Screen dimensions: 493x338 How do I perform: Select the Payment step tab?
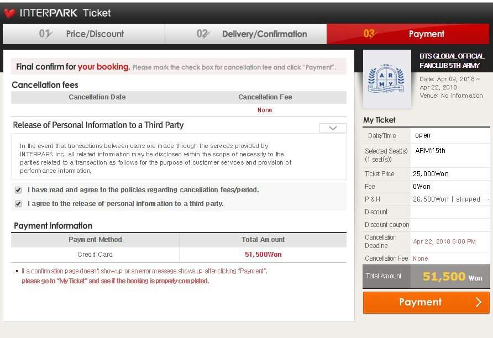[408, 34]
